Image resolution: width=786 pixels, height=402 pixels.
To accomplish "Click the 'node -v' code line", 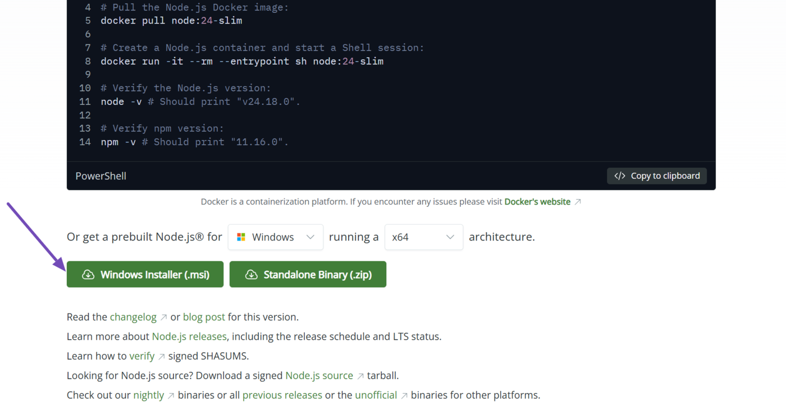I will 200,101.
